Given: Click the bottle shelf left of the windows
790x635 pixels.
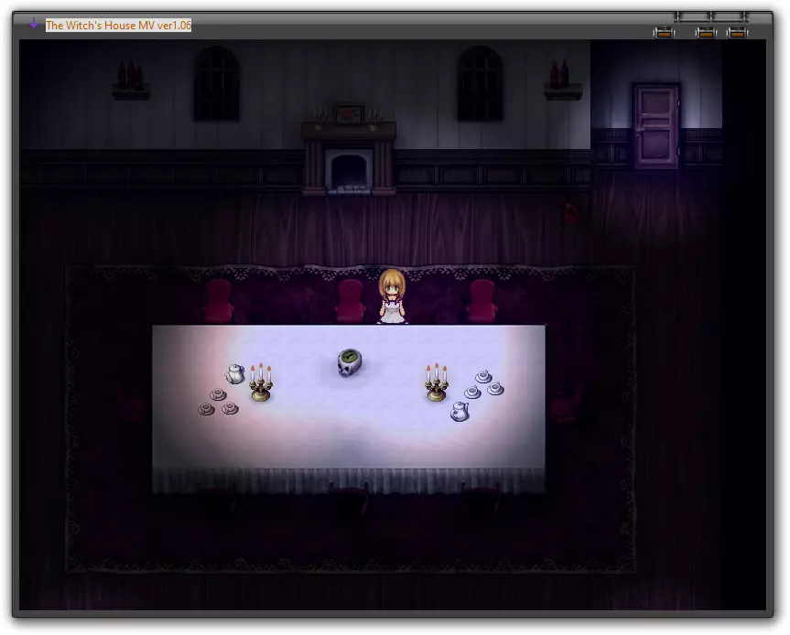Looking at the screenshot, I should (131, 81).
